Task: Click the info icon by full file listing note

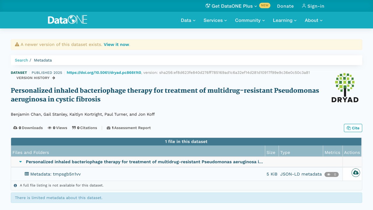Action: pyautogui.click(x=15, y=185)
